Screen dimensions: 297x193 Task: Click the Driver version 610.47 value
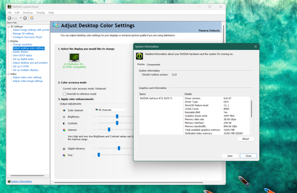click(x=227, y=98)
